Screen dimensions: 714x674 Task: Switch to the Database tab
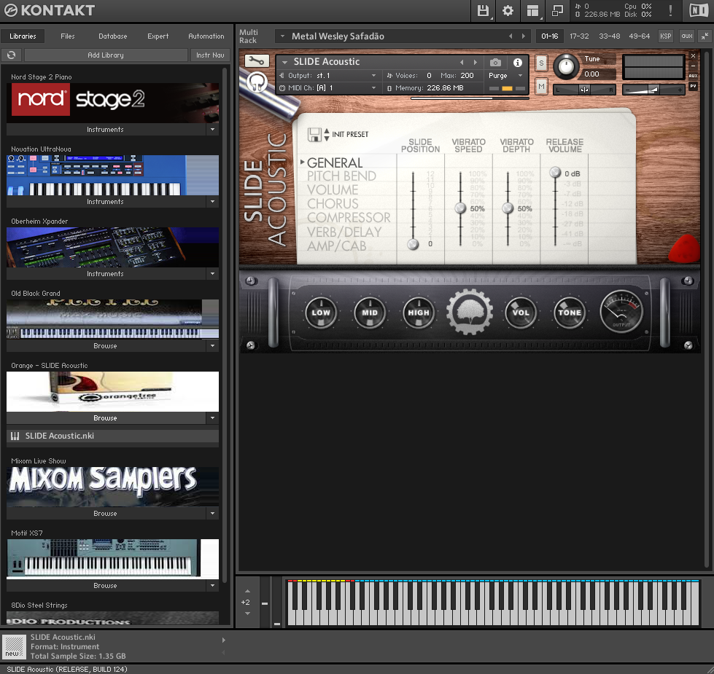112,36
